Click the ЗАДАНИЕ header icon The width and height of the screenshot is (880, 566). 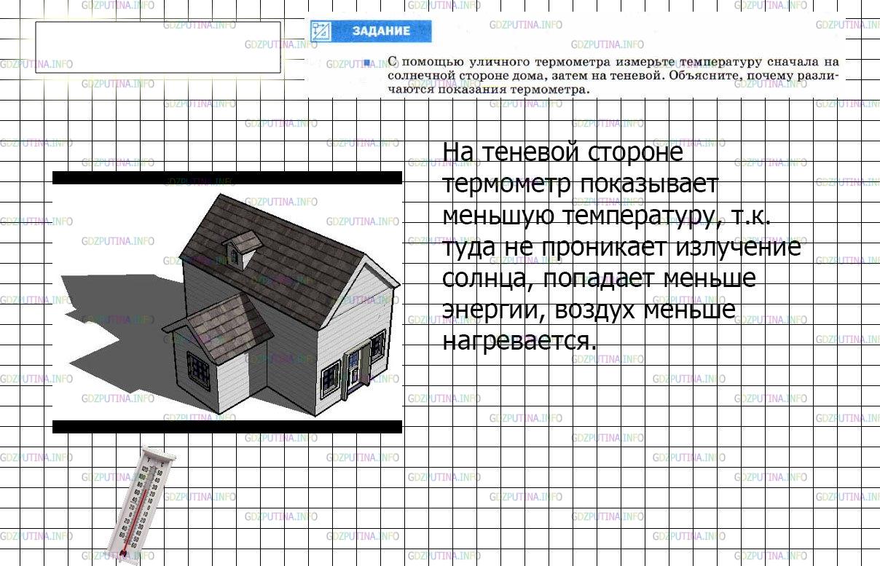pos(321,31)
